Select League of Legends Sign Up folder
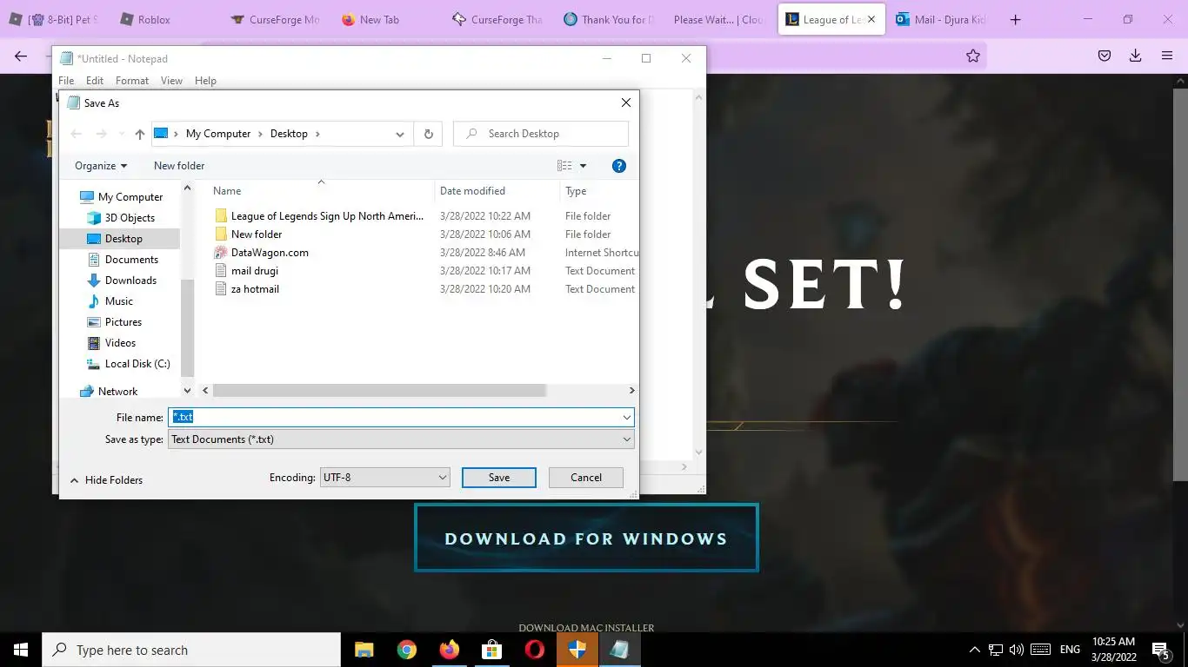1188x667 pixels. pos(327,216)
